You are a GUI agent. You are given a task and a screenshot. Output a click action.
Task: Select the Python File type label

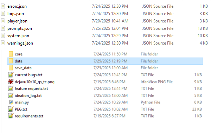click(x=151, y=102)
